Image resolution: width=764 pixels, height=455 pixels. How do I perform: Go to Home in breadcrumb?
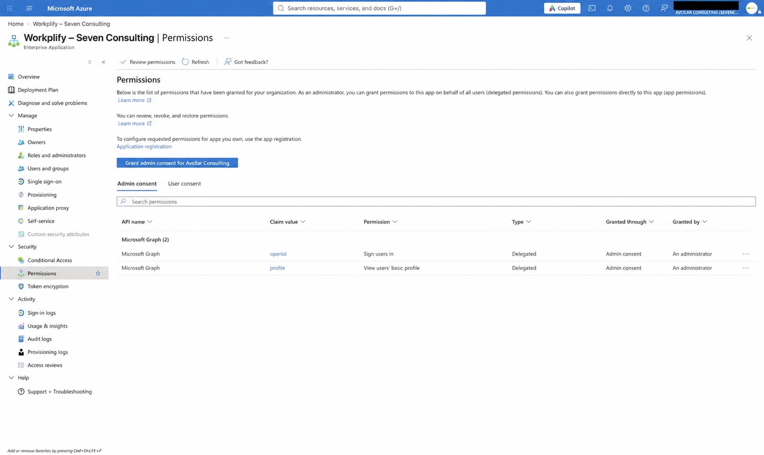(16, 24)
